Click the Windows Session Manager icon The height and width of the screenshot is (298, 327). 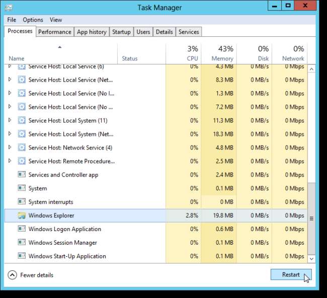point(22,243)
